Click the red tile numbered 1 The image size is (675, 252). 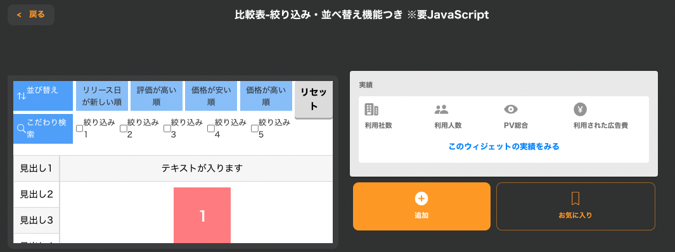click(x=202, y=215)
